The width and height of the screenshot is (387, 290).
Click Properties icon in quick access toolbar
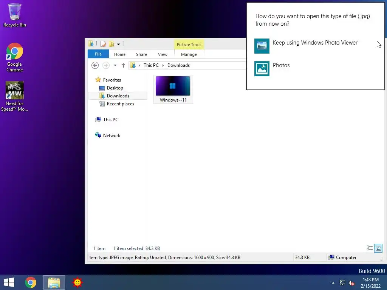(103, 44)
